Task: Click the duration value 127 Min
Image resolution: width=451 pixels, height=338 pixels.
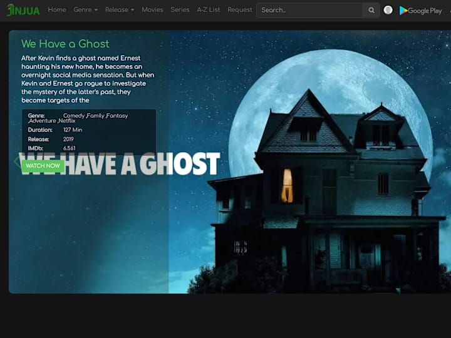Action: [73, 130]
